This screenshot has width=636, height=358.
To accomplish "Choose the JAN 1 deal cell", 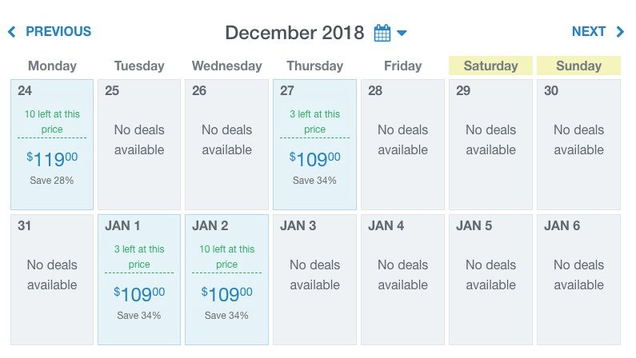I will pyautogui.click(x=139, y=280).
